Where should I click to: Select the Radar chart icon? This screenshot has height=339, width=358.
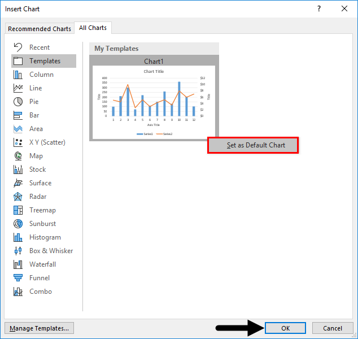(x=18, y=197)
